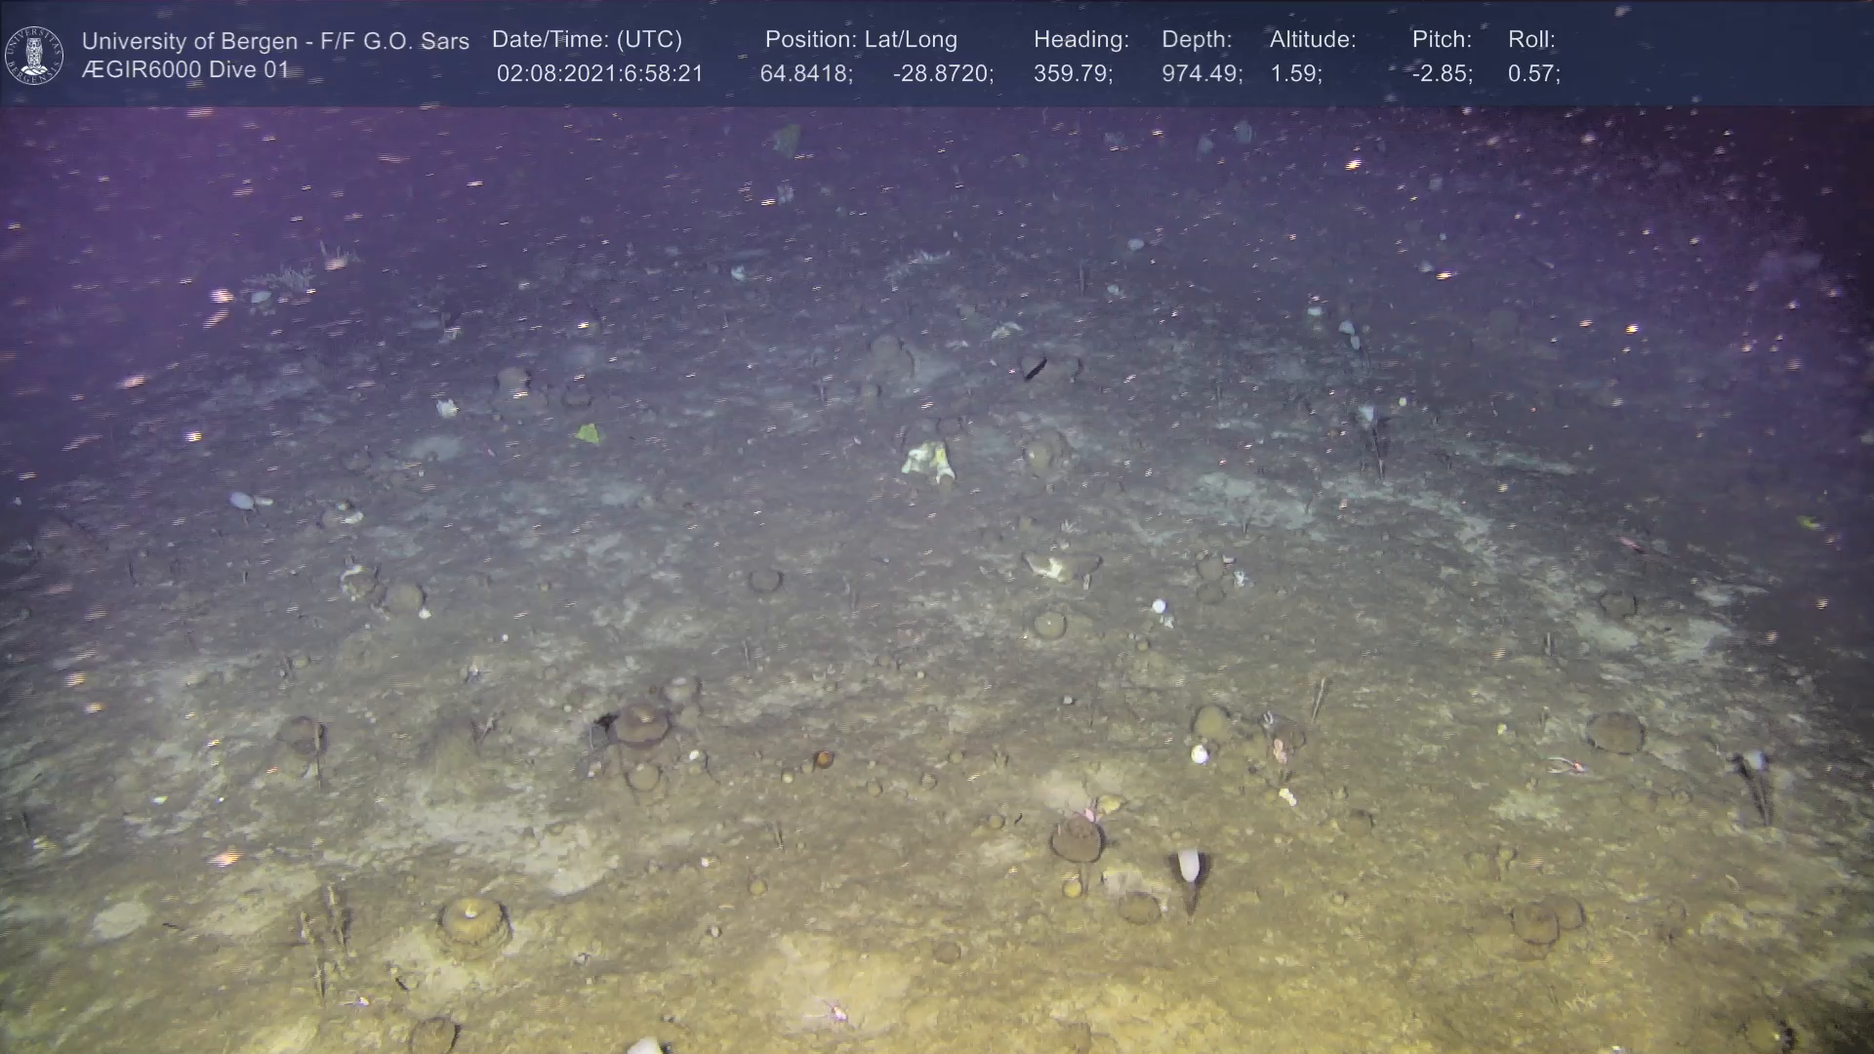Select the heading value 359.79
This screenshot has width=1874, height=1054.
(x=1072, y=74)
